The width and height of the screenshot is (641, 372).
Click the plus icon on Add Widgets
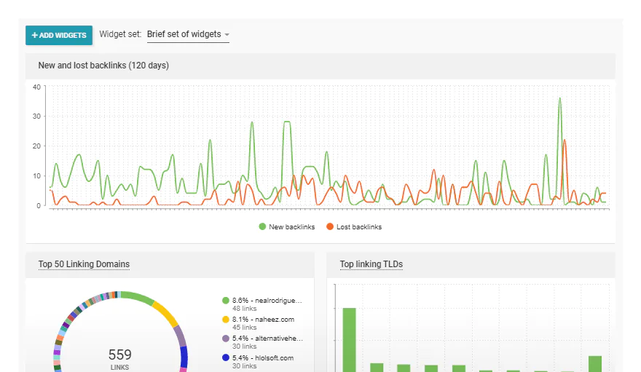[x=35, y=35]
